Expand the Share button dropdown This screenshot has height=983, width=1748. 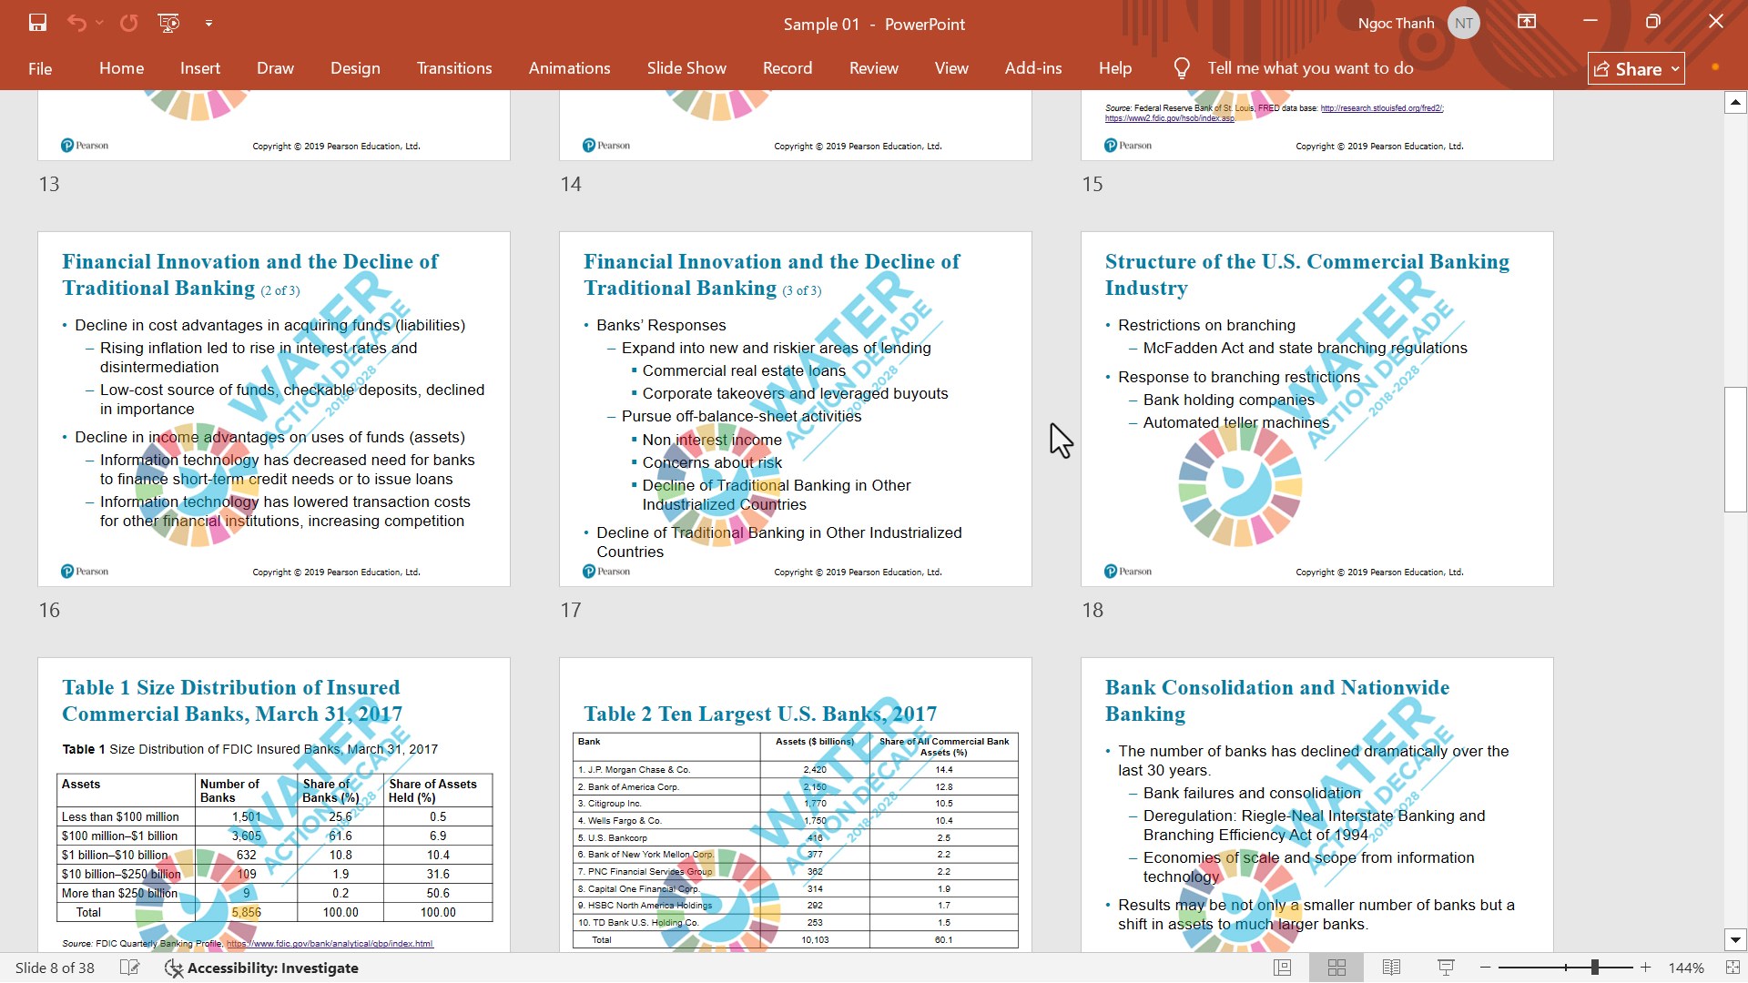point(1675,69)
